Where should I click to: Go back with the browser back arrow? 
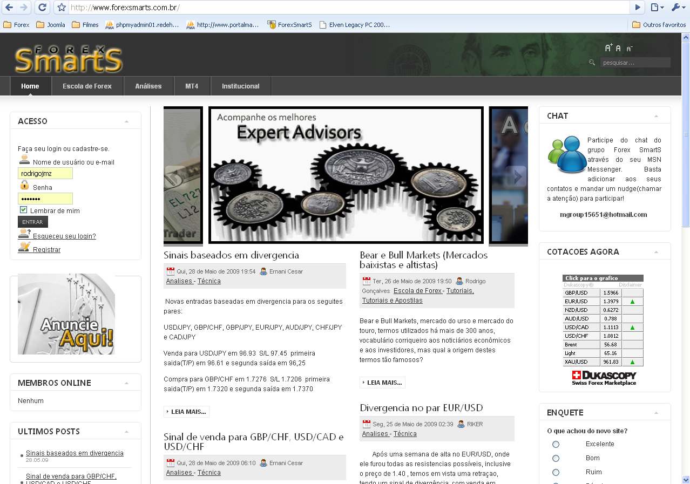coord(9,8)
